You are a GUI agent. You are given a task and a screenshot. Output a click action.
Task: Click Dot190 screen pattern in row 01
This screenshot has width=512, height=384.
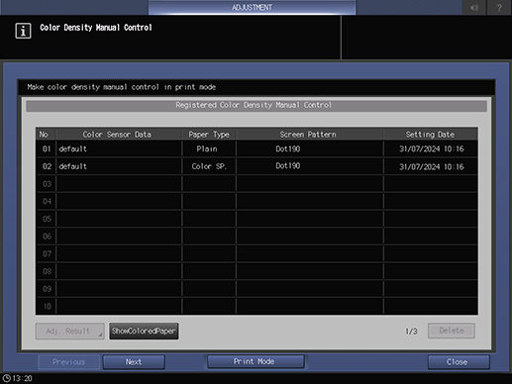coord(310,148)
